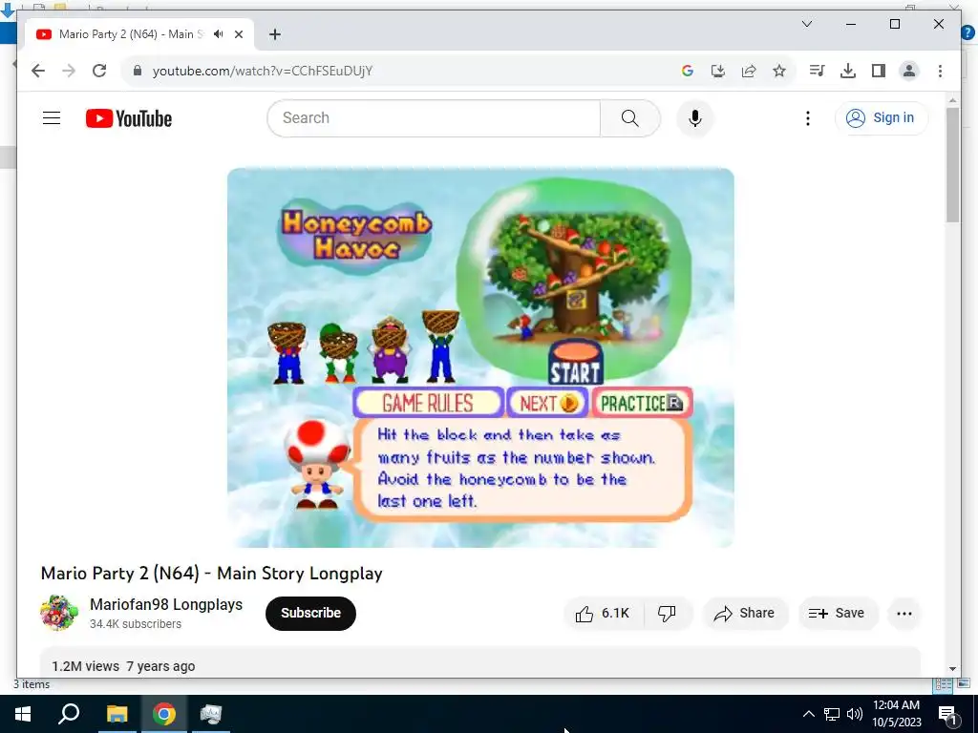Click the video title text

211,574
